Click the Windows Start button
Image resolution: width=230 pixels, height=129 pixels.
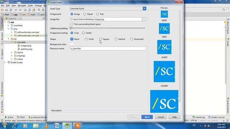[x=4, y=126]
